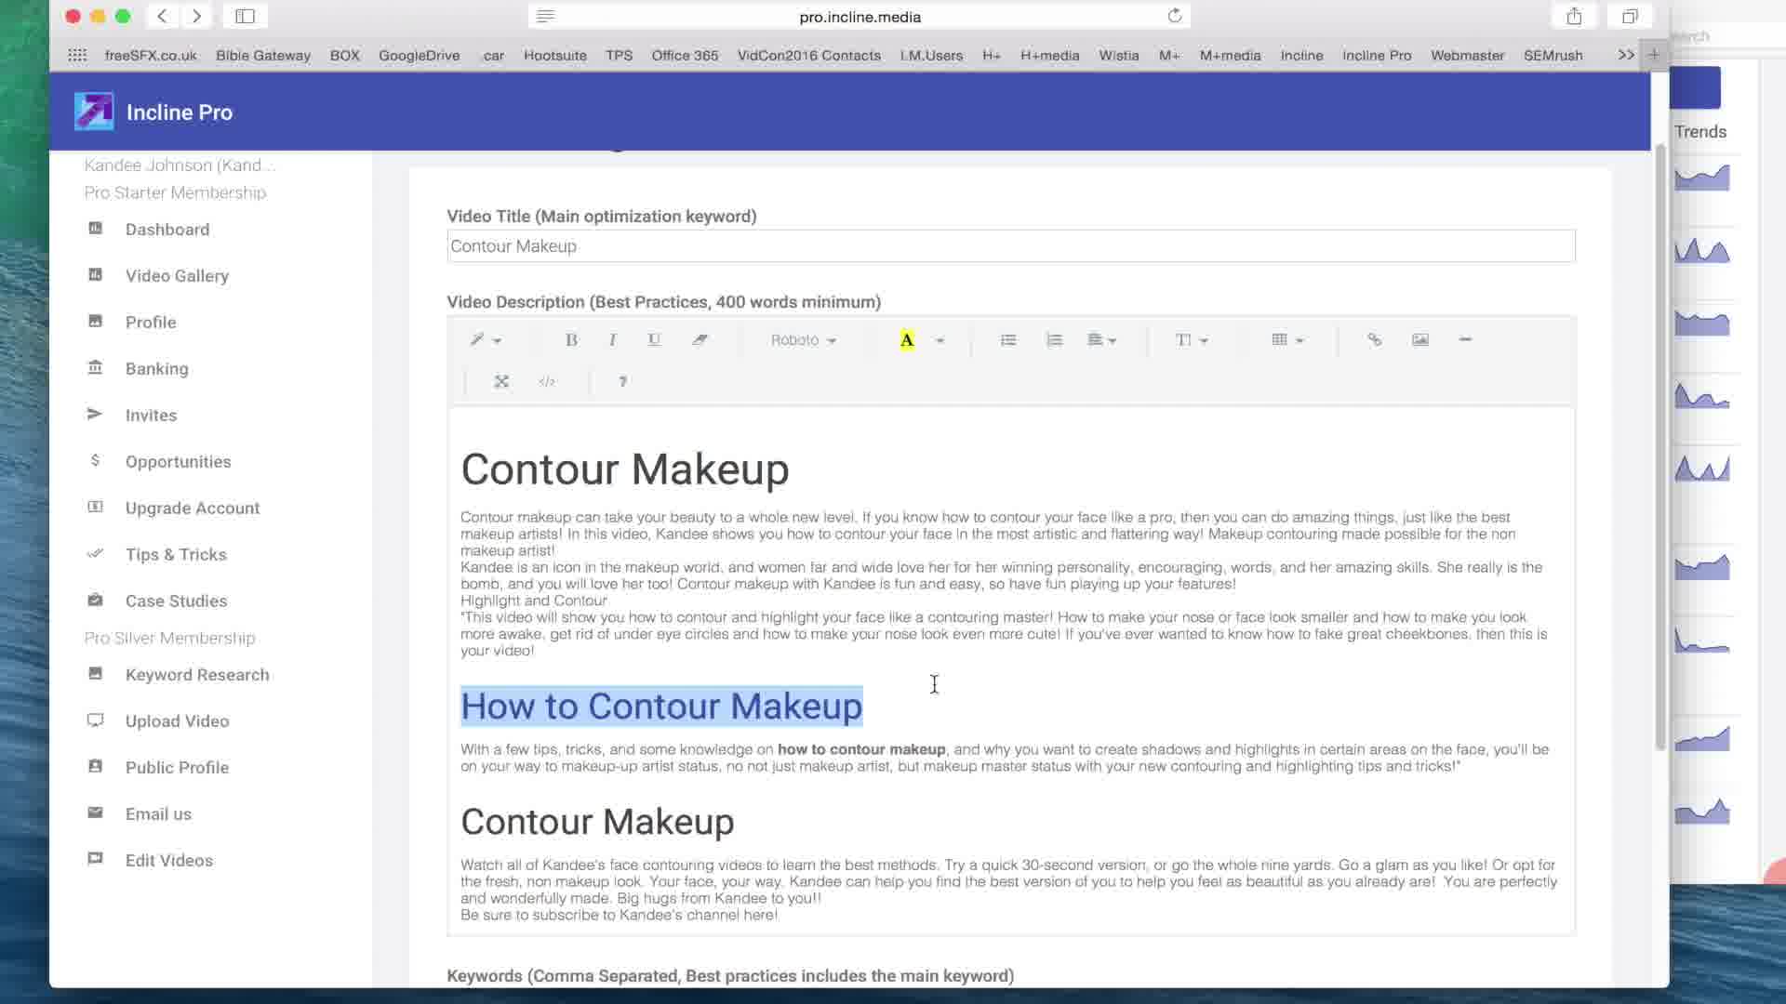Click the eraser remove-formatting icon

pos(700,340)
